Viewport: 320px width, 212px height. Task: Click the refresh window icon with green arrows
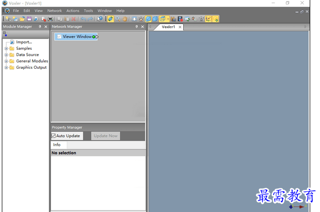point(187,19)
